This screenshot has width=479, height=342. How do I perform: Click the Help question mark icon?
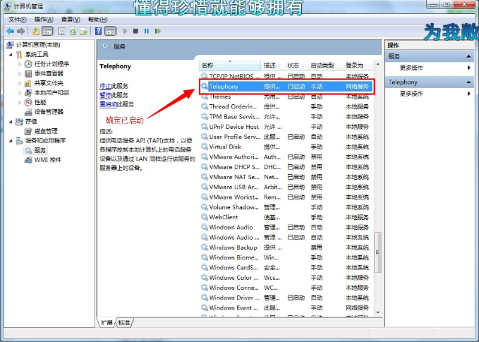tap(98, 31)
